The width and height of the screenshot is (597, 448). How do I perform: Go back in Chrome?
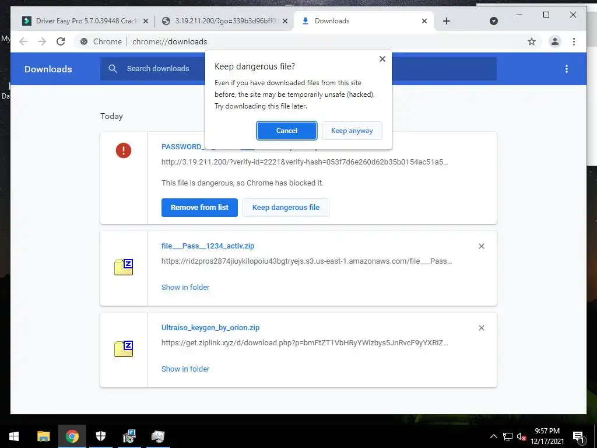click(23, 41)
